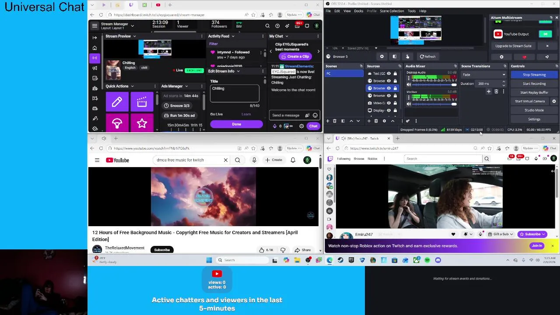Add a new scene with plus icon in OBS Scenes
This screenshot has width=560, height=315.
pyautogui.click(x=328, y=121)
